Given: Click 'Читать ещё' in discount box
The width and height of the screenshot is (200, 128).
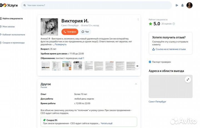Looking at the screenshot, I should 107,123.
